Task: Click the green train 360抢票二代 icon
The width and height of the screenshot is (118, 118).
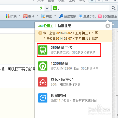Action: 43,50
